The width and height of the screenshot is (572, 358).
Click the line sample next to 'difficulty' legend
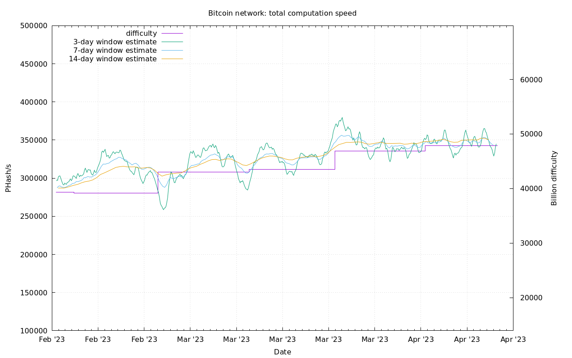[172, 34]
